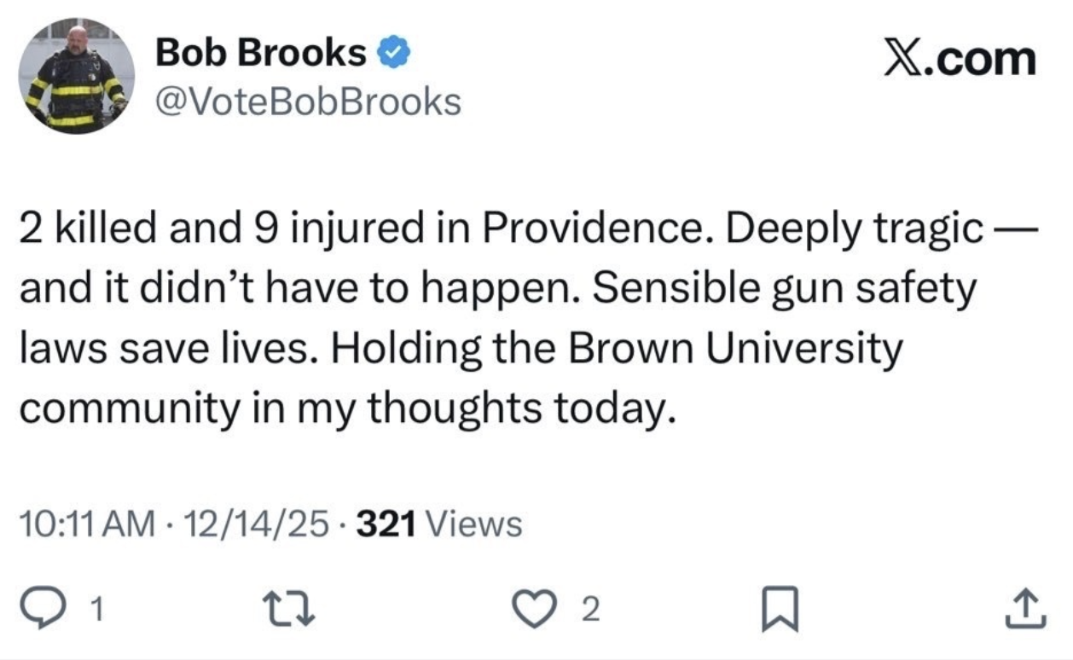View the 321 Views analytics
1073x660 pixels.
(438, 524)
